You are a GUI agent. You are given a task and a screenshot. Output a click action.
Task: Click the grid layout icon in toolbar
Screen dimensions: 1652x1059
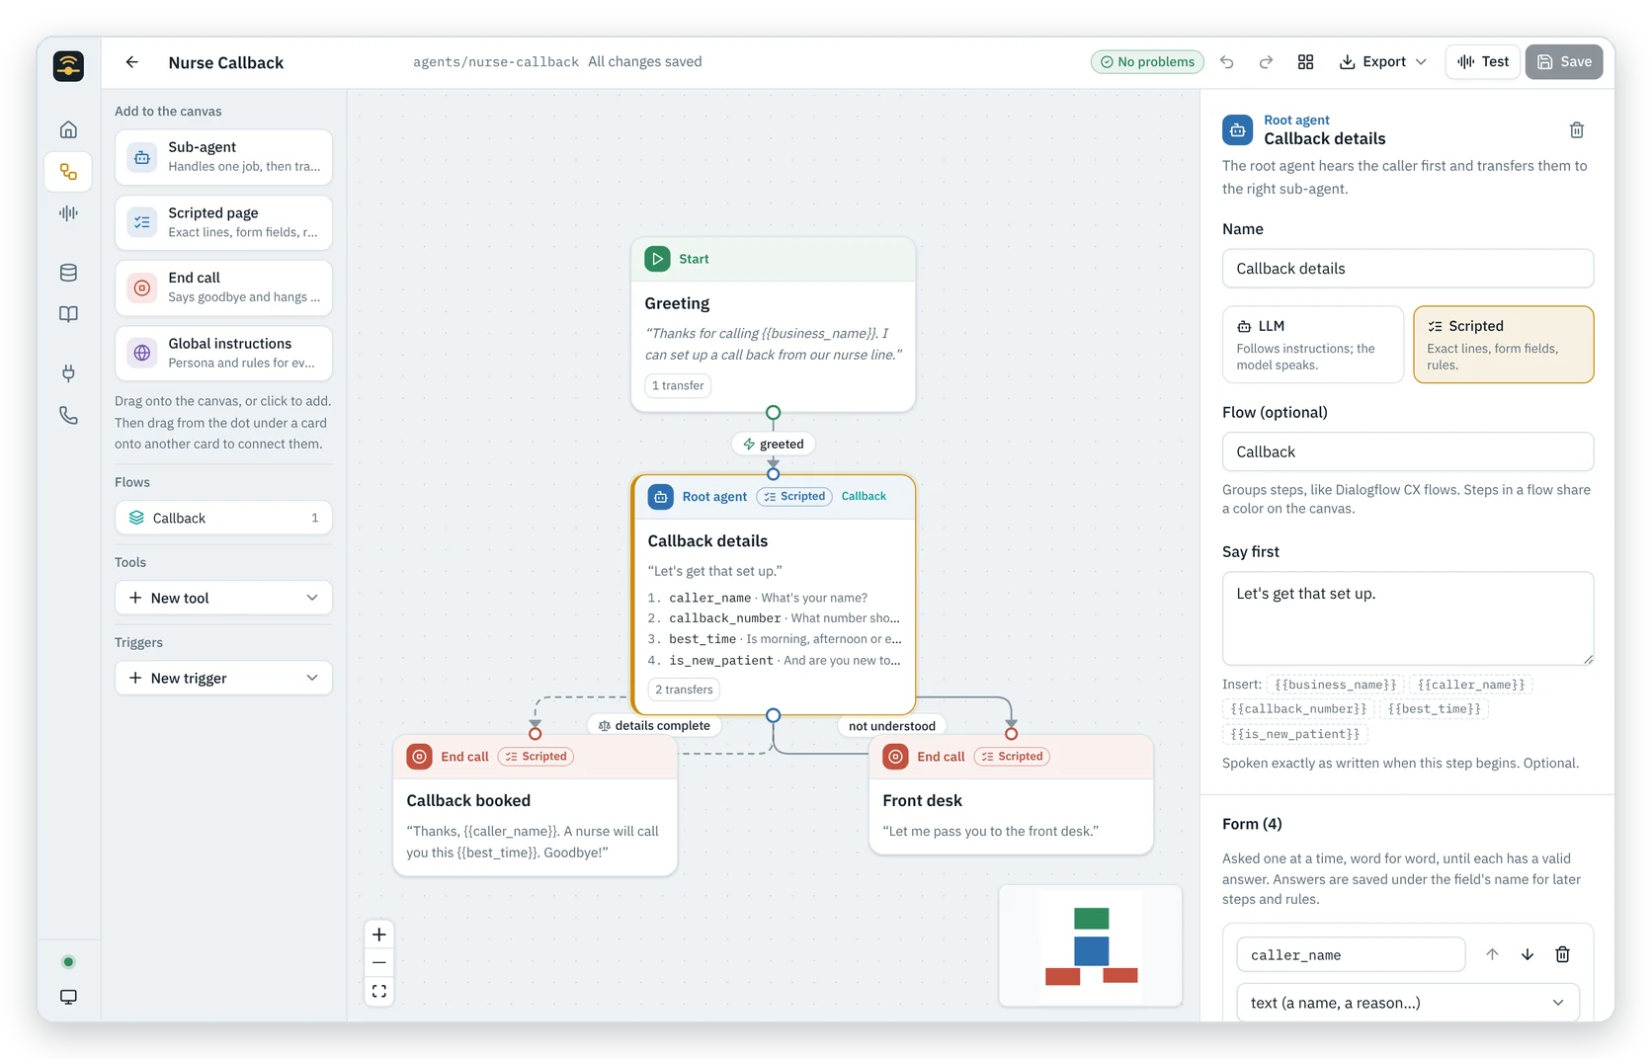[x=1305, y=62]
